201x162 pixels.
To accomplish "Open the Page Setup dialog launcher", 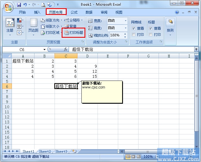I will tap(83, 41).
